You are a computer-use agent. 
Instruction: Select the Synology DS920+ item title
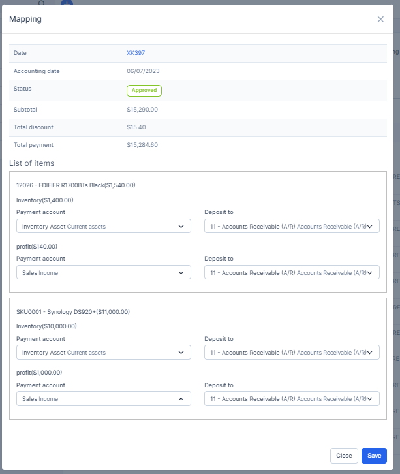73,312
